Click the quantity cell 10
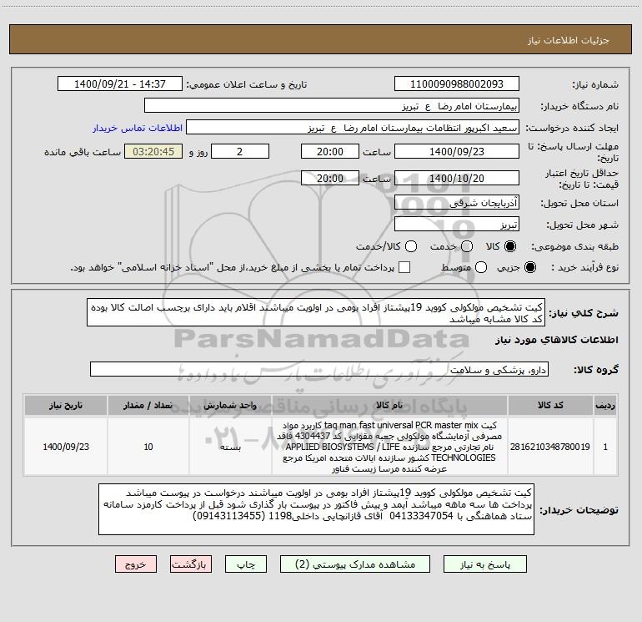 [x=148, y=447]
